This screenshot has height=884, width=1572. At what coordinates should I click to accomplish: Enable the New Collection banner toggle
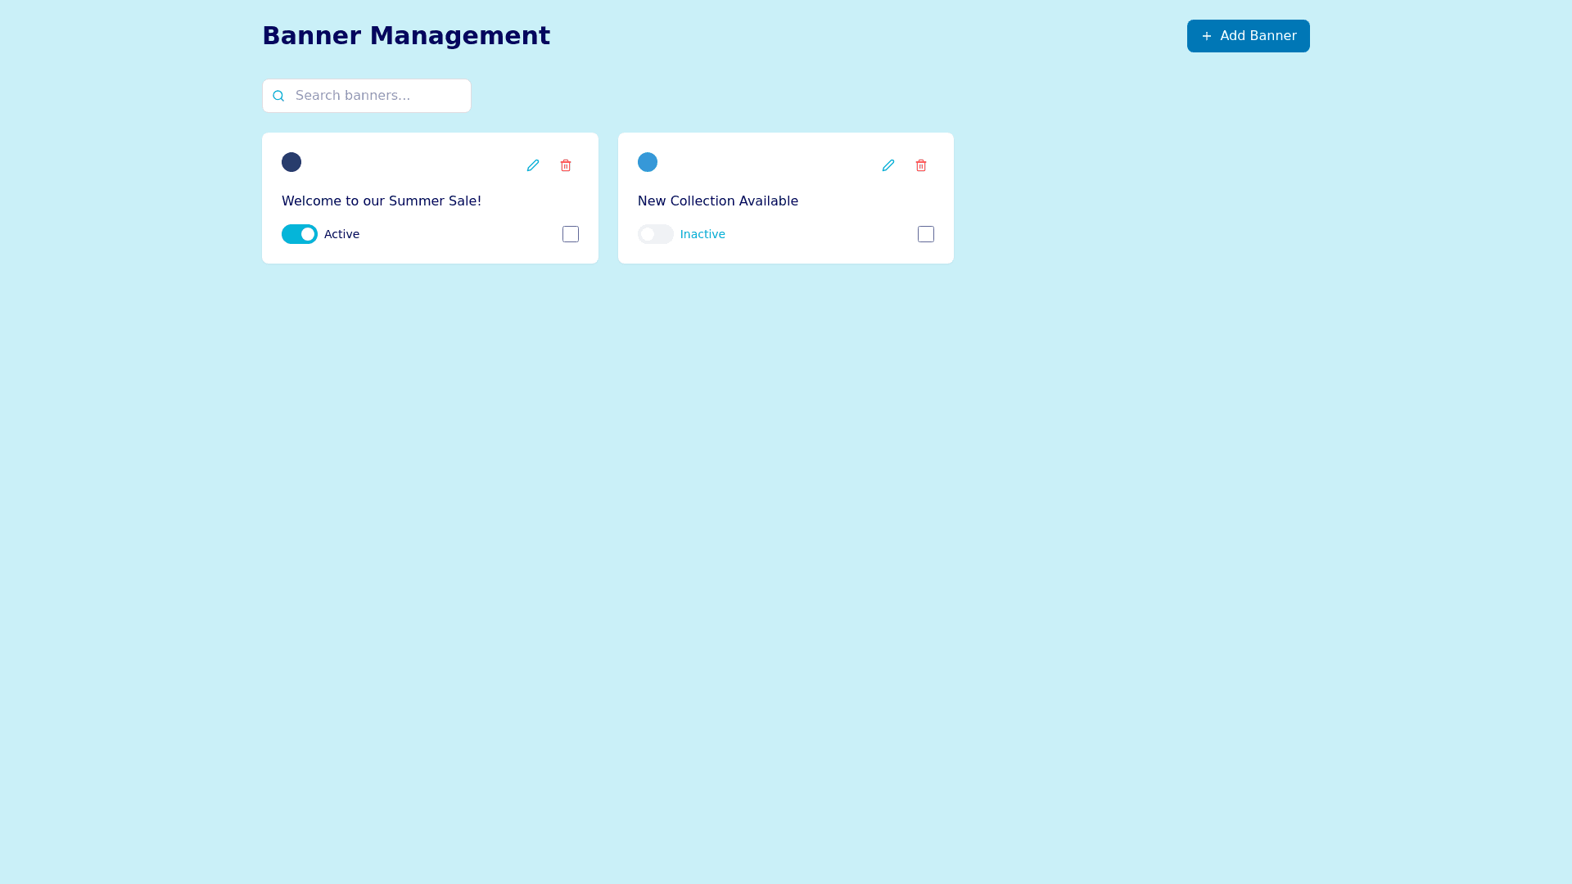click(655, 234)
